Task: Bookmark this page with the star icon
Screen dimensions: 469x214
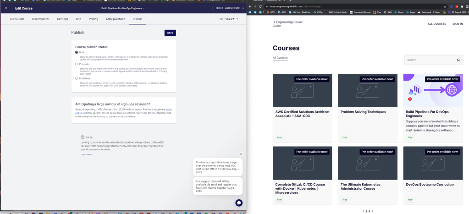Action: [x=445, y=6]
